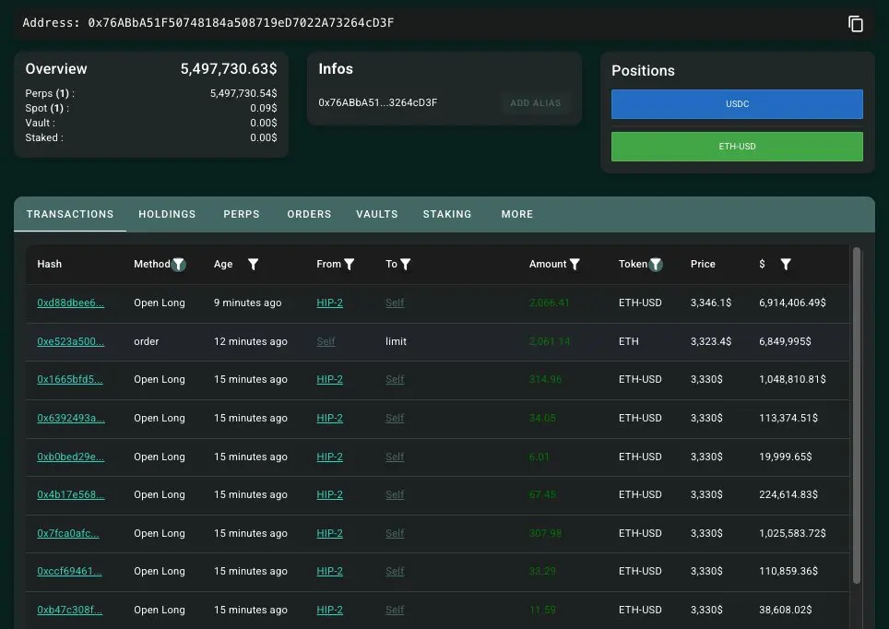
Task: Go to the Vaults tab
Action: (x=377, y=214)
